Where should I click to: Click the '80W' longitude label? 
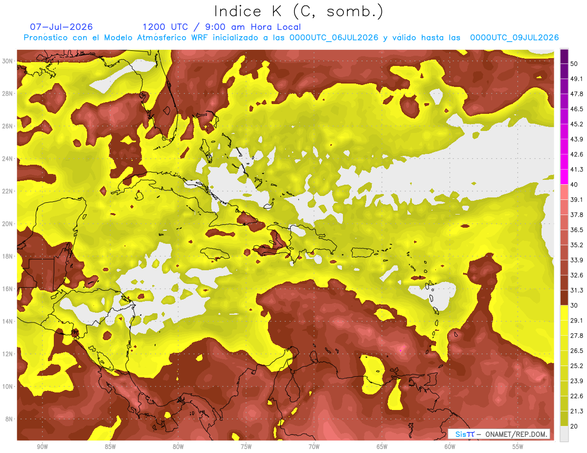178,447
